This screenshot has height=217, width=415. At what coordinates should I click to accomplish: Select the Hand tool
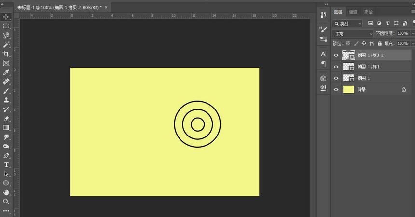tap(6, 192)
